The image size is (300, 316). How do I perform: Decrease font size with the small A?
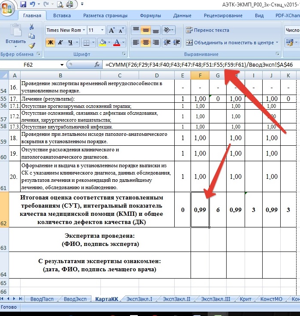coord(121,30)
